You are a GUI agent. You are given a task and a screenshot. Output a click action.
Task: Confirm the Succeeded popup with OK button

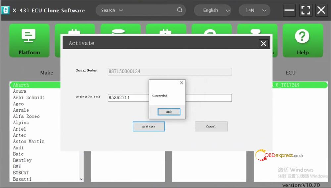click(x=169, y=112)
